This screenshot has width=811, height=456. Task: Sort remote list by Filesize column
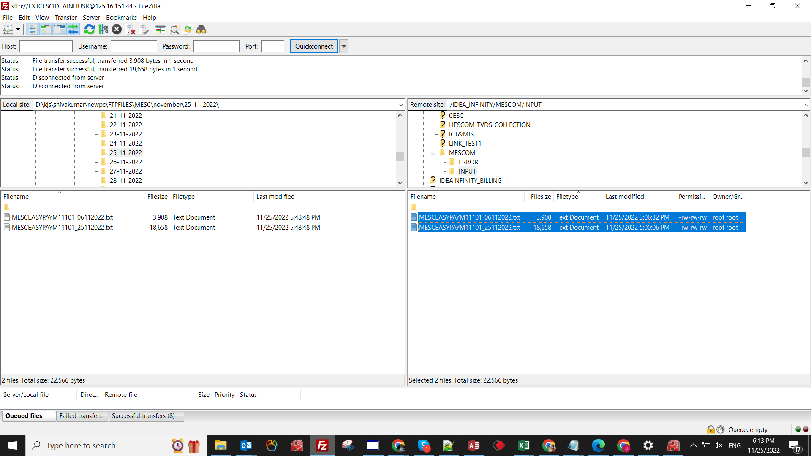pyautogui.click(x=539, y=197)
